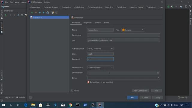Viewport: 192px width, 108px height.
Task: Switch to the Code Editor settings tab
Action: click(79, 7)
